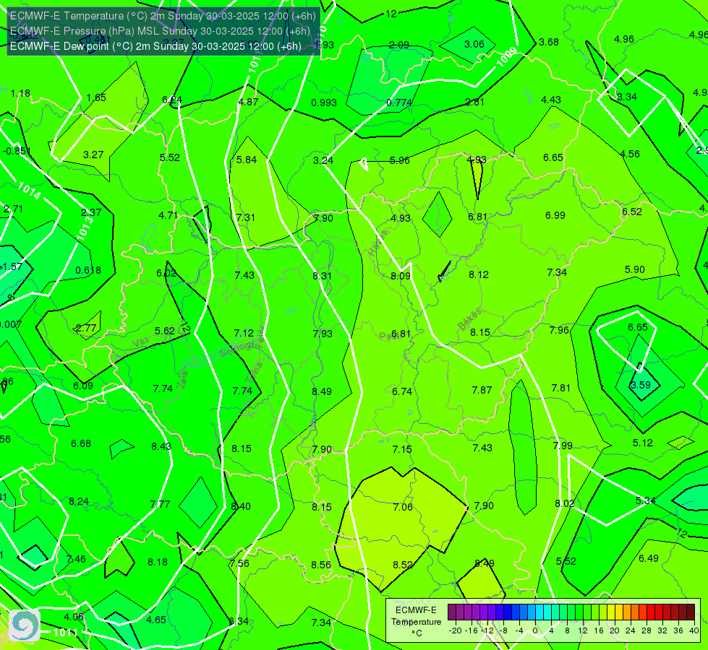Click the dew point value 6.09
708x650 pixels.
(83, 386)
